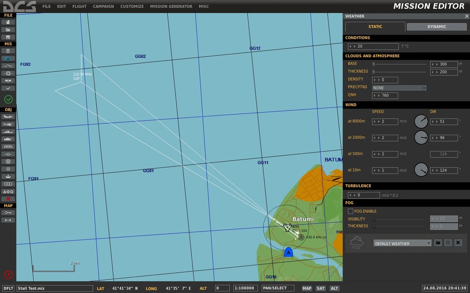Switch to the Dynamic weather tab
Viewport: 470px width, 293px height.
pyautogui.click(x=436, y=27)
